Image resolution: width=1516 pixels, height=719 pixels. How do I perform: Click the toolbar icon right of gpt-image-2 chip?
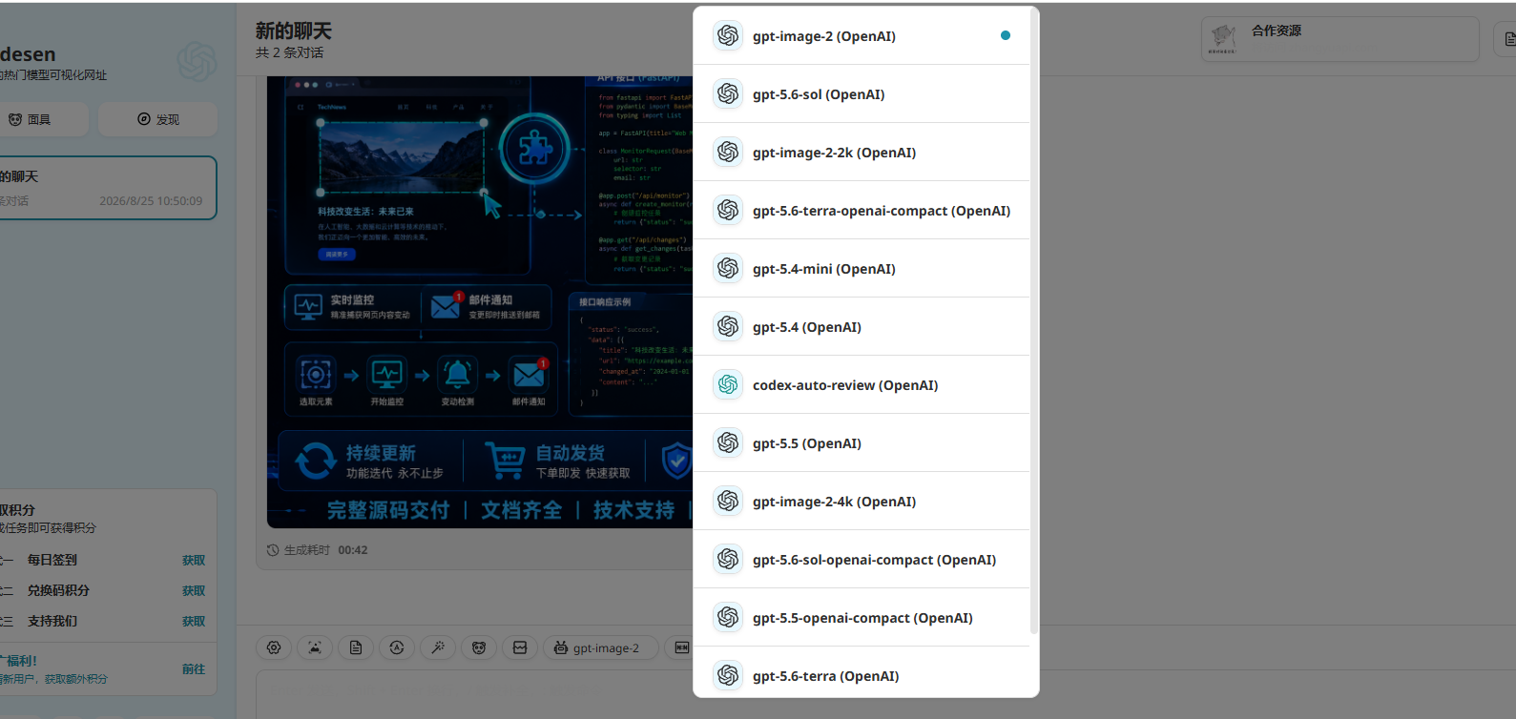pos(681,647)
